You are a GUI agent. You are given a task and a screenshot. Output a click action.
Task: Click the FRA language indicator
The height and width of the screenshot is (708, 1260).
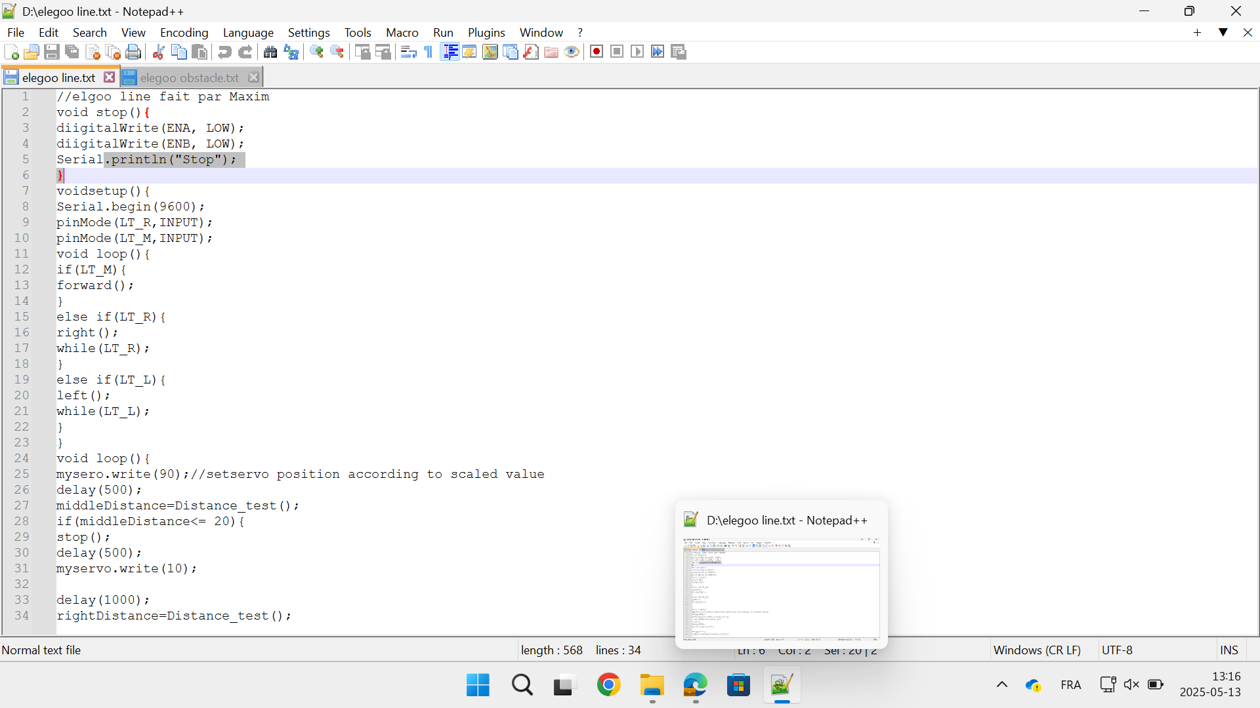[1070, 685]
